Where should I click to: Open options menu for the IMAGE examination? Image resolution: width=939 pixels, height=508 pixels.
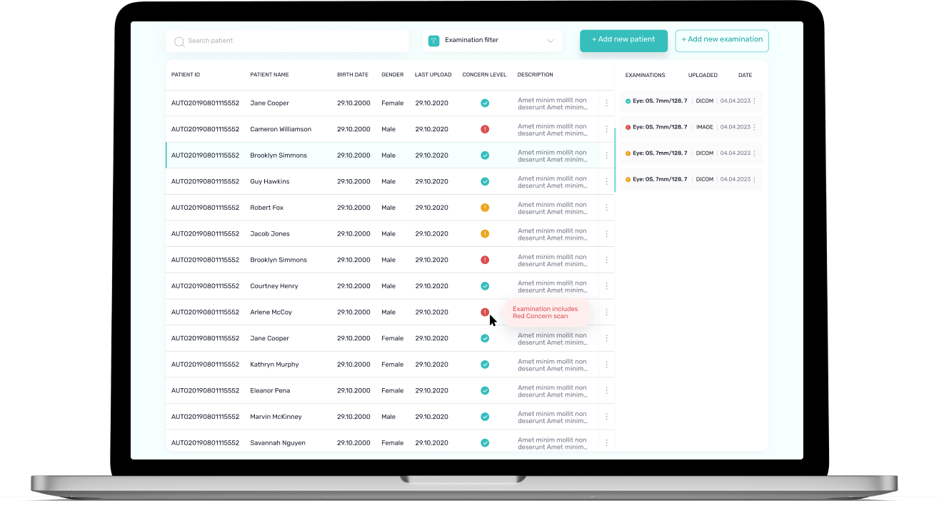(754, 127)
